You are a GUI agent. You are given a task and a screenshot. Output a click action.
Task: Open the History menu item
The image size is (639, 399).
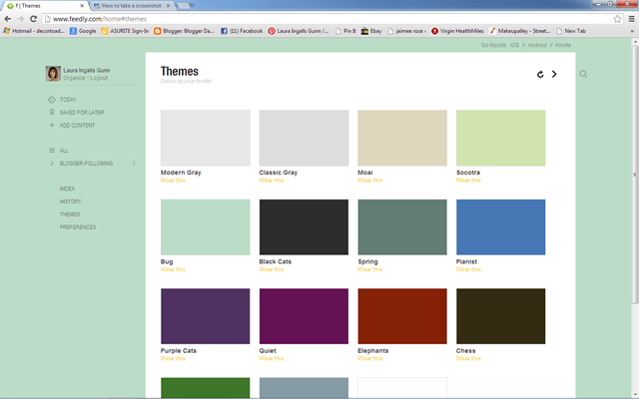(x=71, y=201)
